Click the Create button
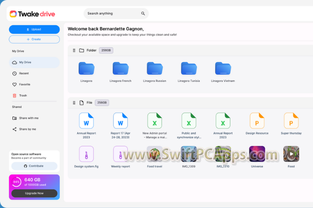 [34, 39]
